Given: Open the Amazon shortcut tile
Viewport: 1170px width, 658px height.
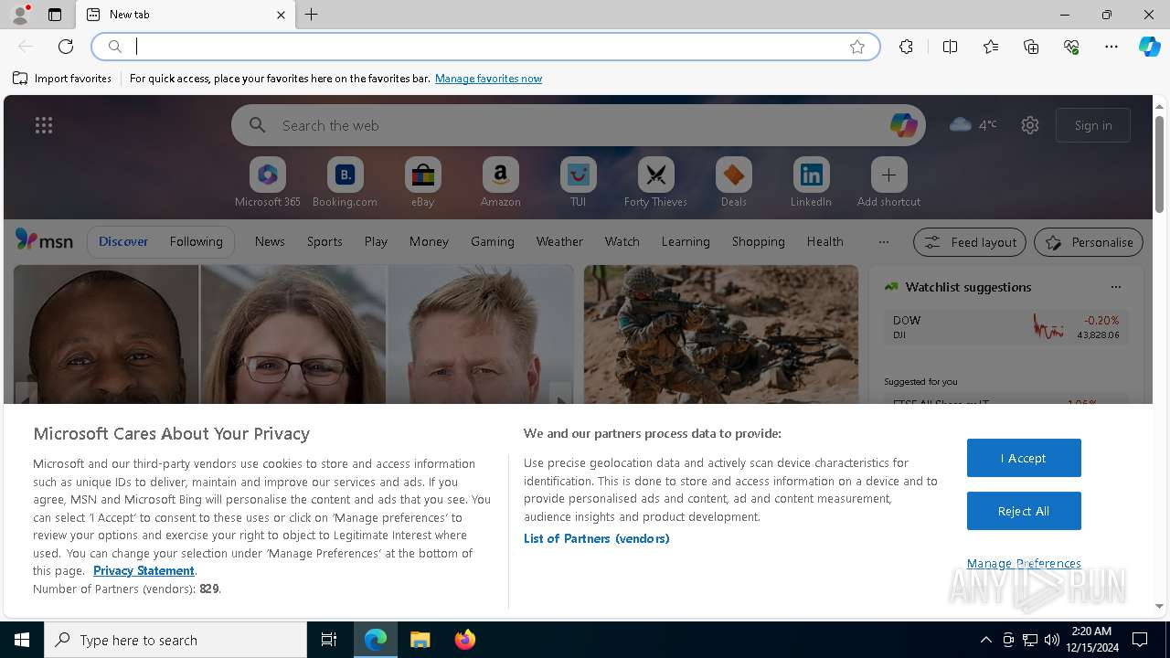Looking at the screenshot, I should [500, 182].
